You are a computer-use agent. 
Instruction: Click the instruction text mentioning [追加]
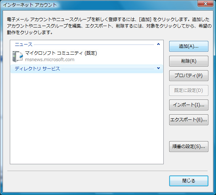[x=109, y=26]
